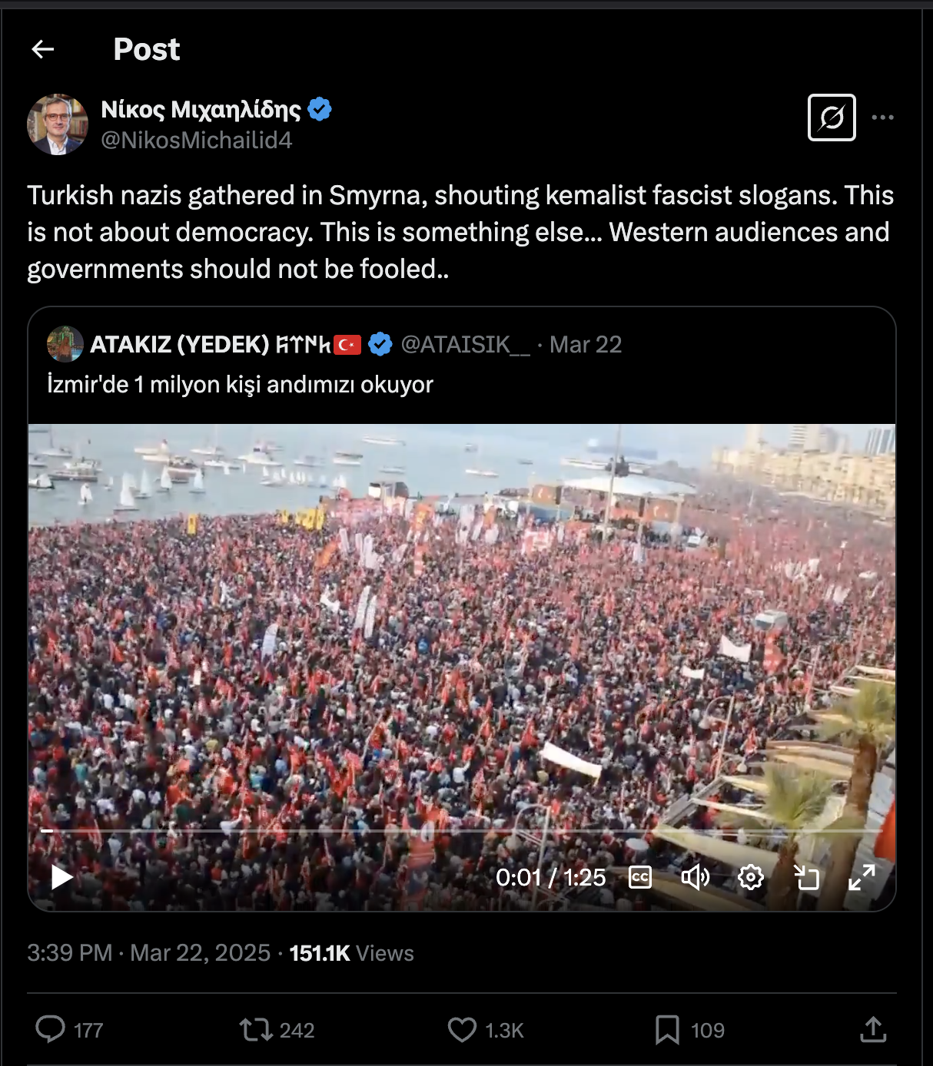The image size is (933, 1066).
Task: Open video settings gear
Action: tap(751, 877)
